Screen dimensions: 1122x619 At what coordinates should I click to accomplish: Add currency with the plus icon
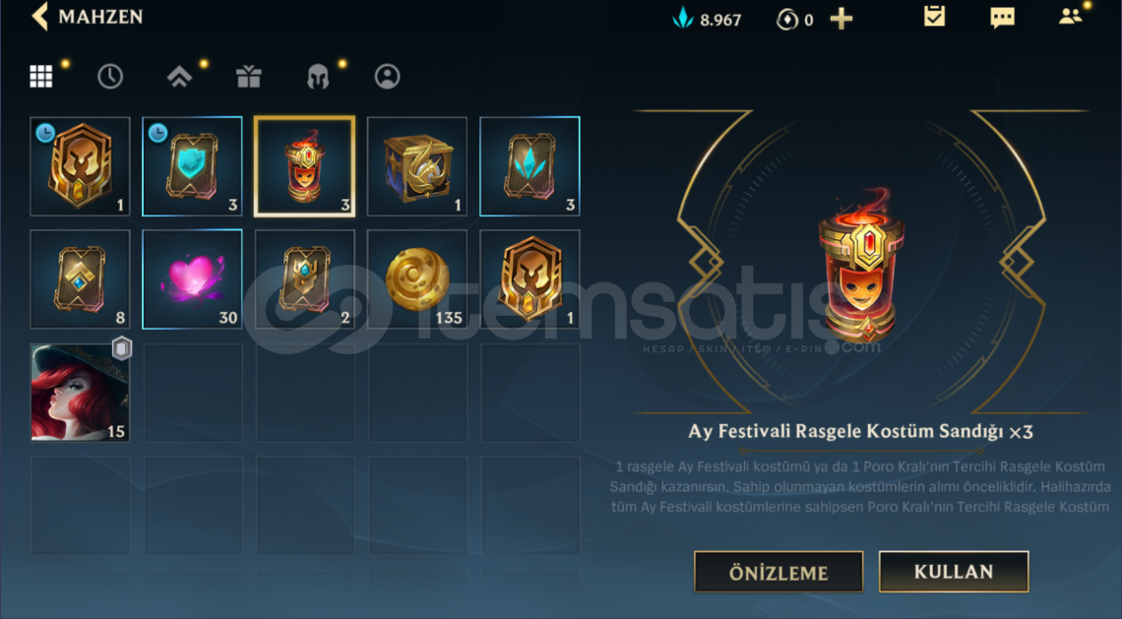(841, 20)
